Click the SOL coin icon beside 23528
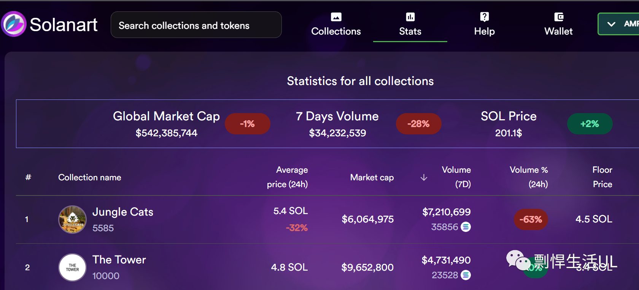The height and width of the screenshot is (290, 639). [466, 275]
